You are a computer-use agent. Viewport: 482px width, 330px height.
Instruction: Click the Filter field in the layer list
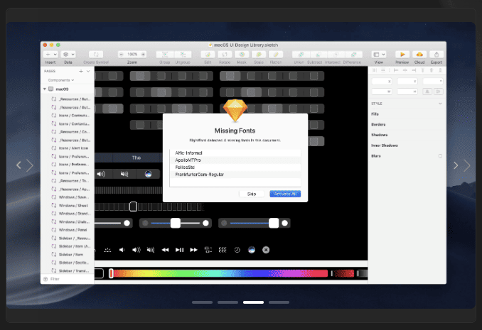(68, 279)
